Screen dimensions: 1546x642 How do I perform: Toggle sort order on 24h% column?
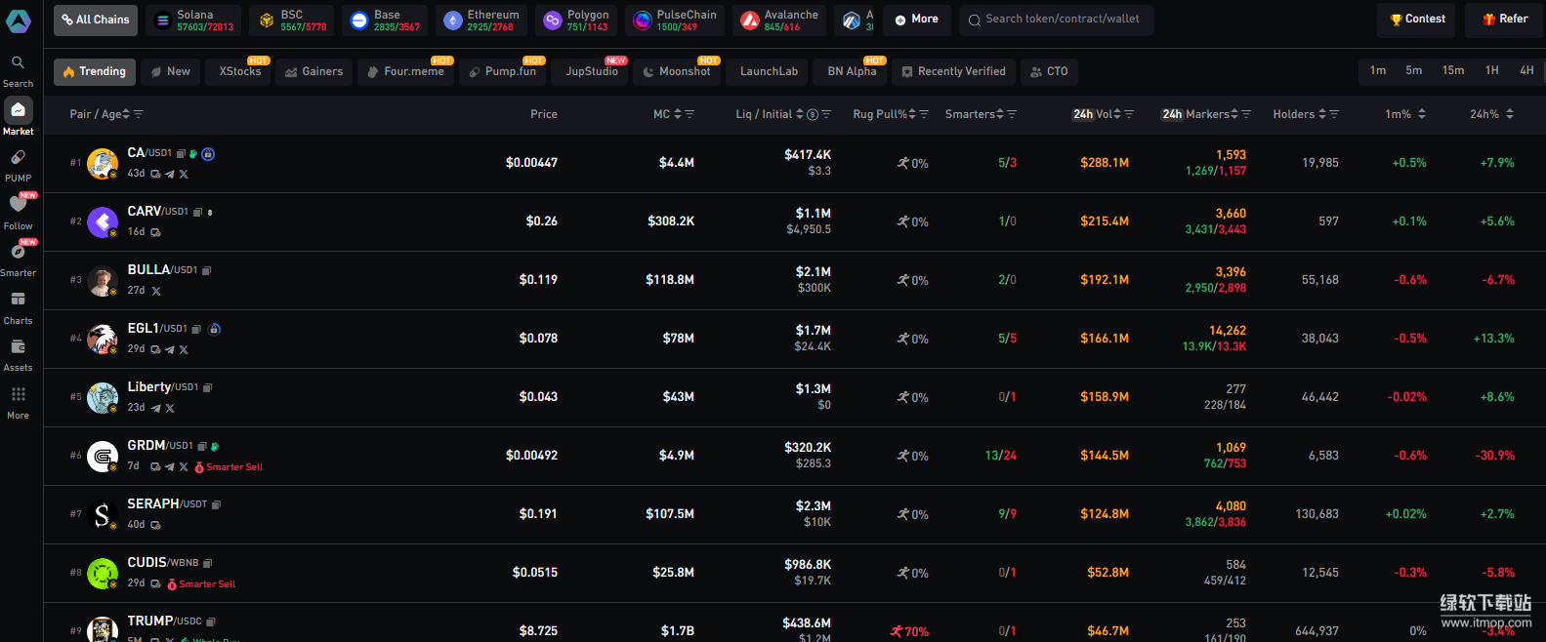pyautogui.click(x=1510, y=114)
